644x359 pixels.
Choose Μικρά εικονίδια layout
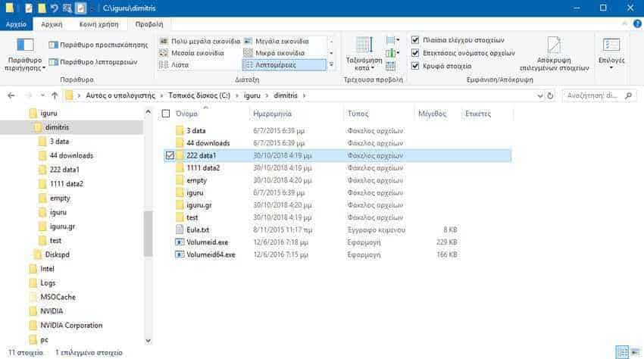coord(274,53)
